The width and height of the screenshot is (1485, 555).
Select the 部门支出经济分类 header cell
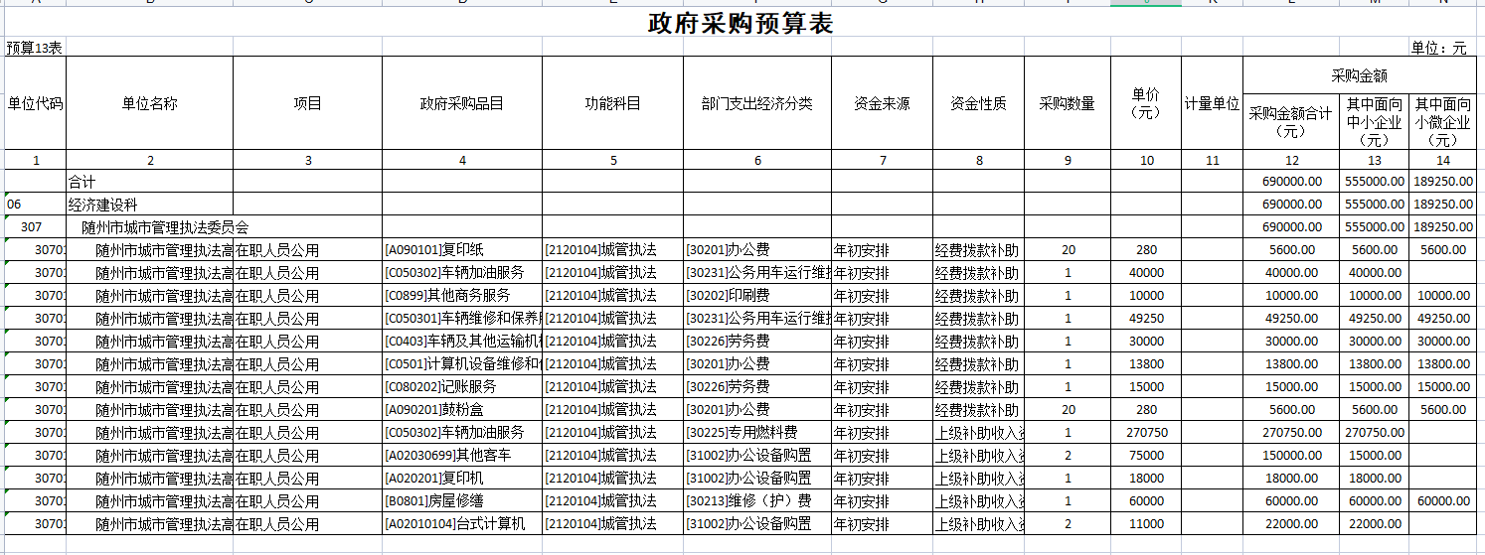click(x=757, y=103)
